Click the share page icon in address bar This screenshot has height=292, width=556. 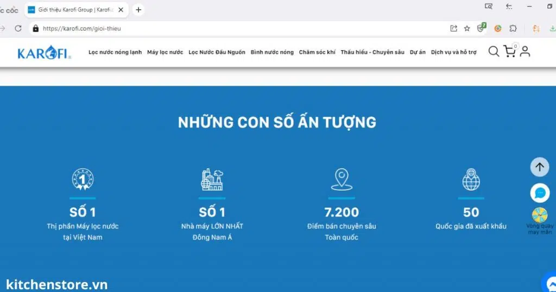453,28
